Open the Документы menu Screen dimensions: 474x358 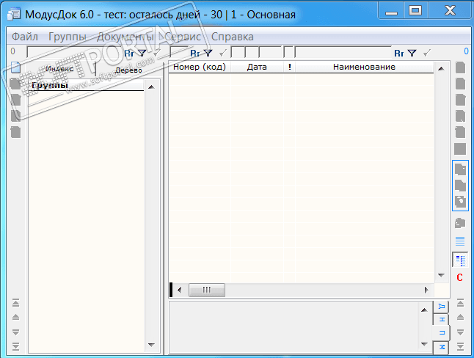click(125, 37)
